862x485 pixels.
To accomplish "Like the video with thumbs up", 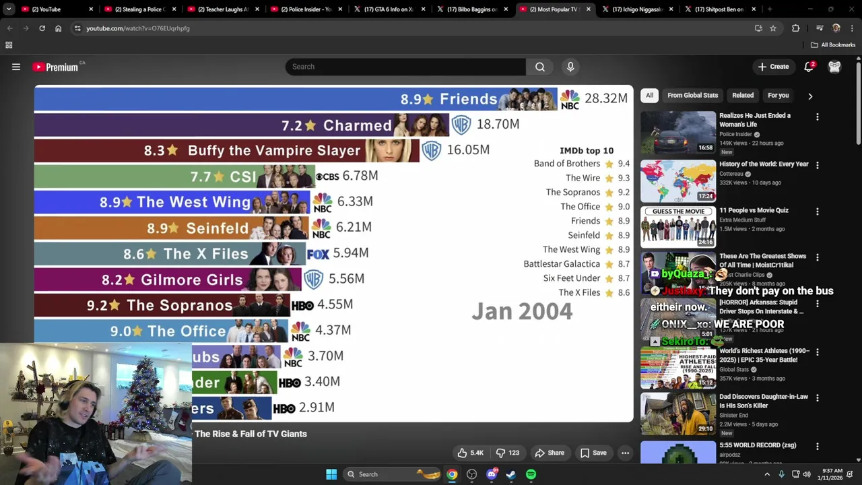I will point(470,453).
